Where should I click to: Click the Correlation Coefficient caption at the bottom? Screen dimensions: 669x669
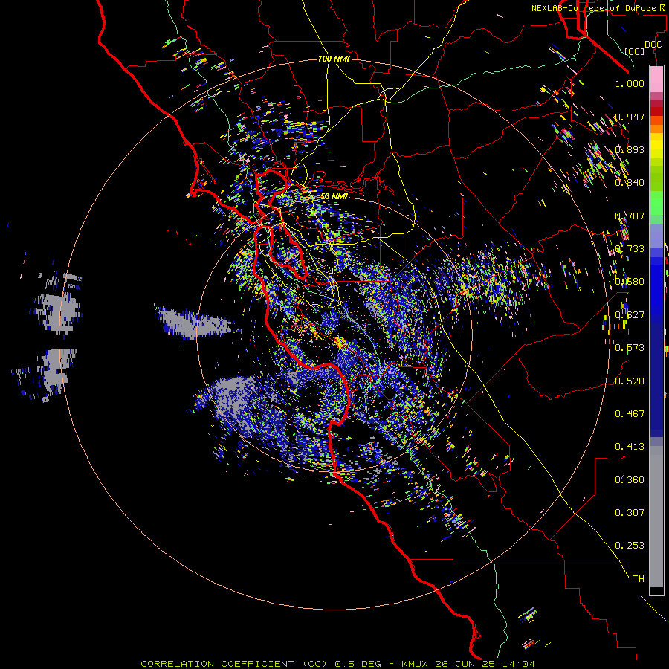coord(337,664)
